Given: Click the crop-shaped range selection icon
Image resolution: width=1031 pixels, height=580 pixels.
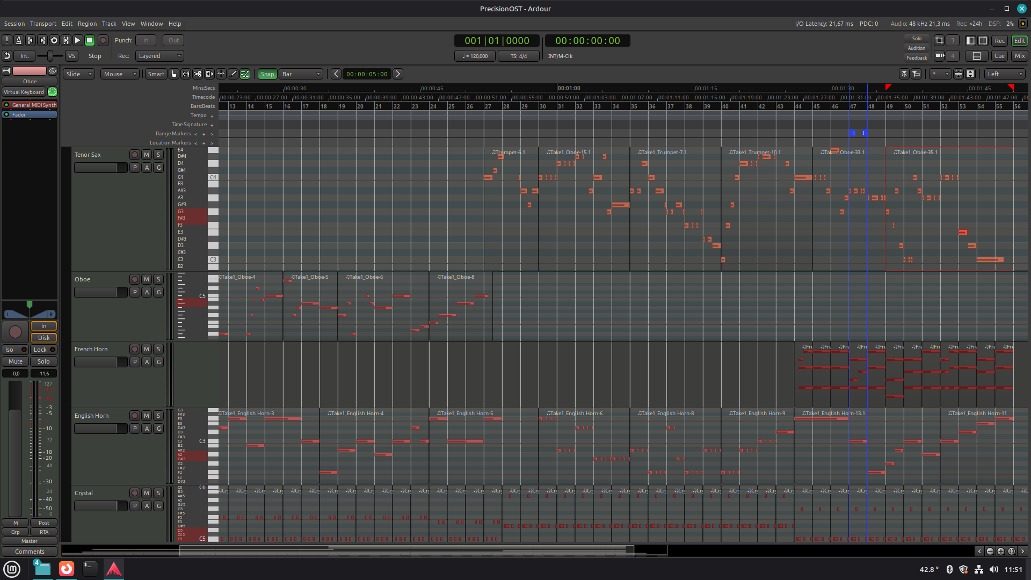Looking at the screenshot, I should point(939,40).
